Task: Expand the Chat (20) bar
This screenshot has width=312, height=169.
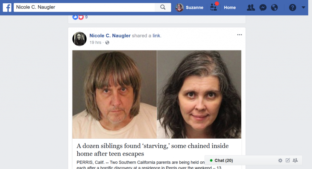Action: [x=224, y=160]
